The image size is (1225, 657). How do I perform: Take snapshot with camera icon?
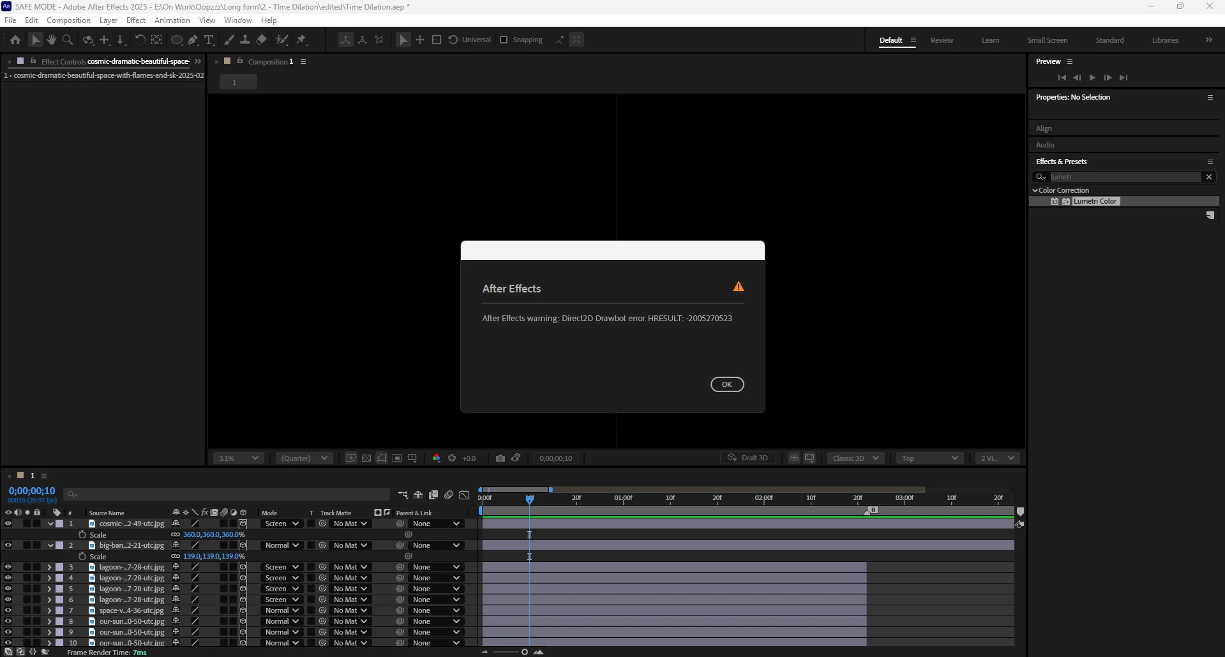coord(500,458)
